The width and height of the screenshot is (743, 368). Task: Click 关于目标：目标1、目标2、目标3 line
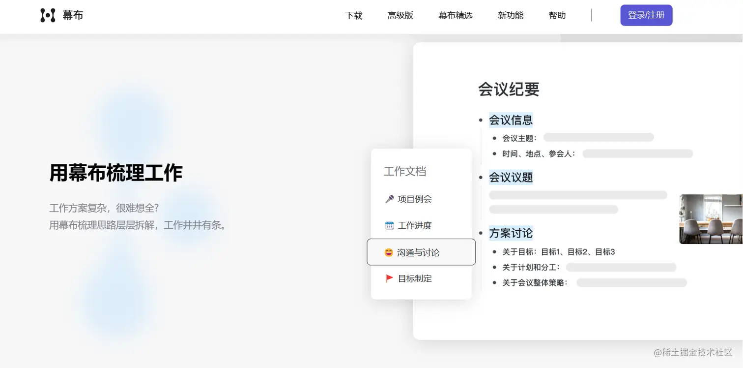coord(559,252)
